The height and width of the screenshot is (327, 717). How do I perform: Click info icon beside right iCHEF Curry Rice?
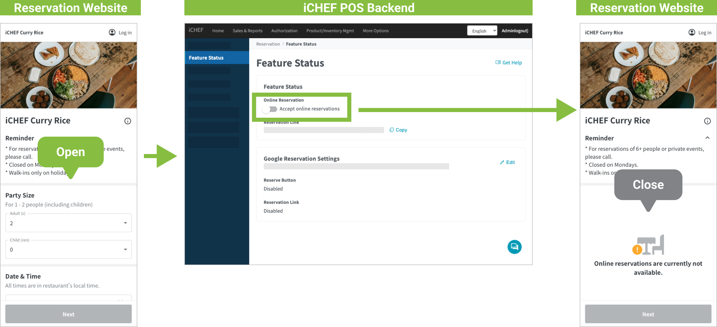coord(707,121)
